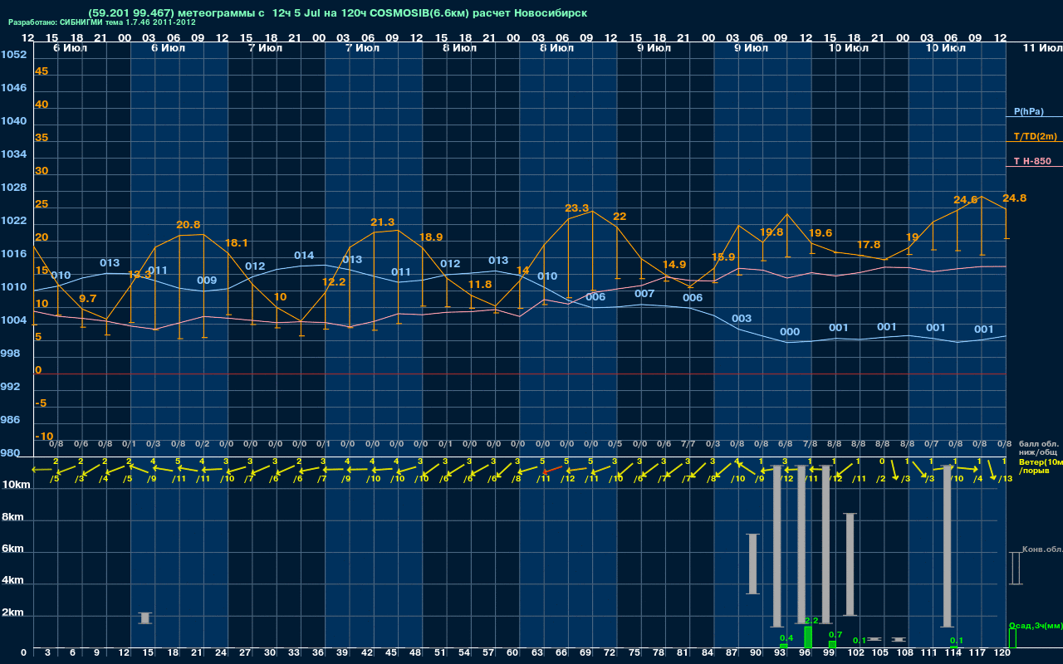Click the 24.6 temperature label

click(x=965, y=199)
